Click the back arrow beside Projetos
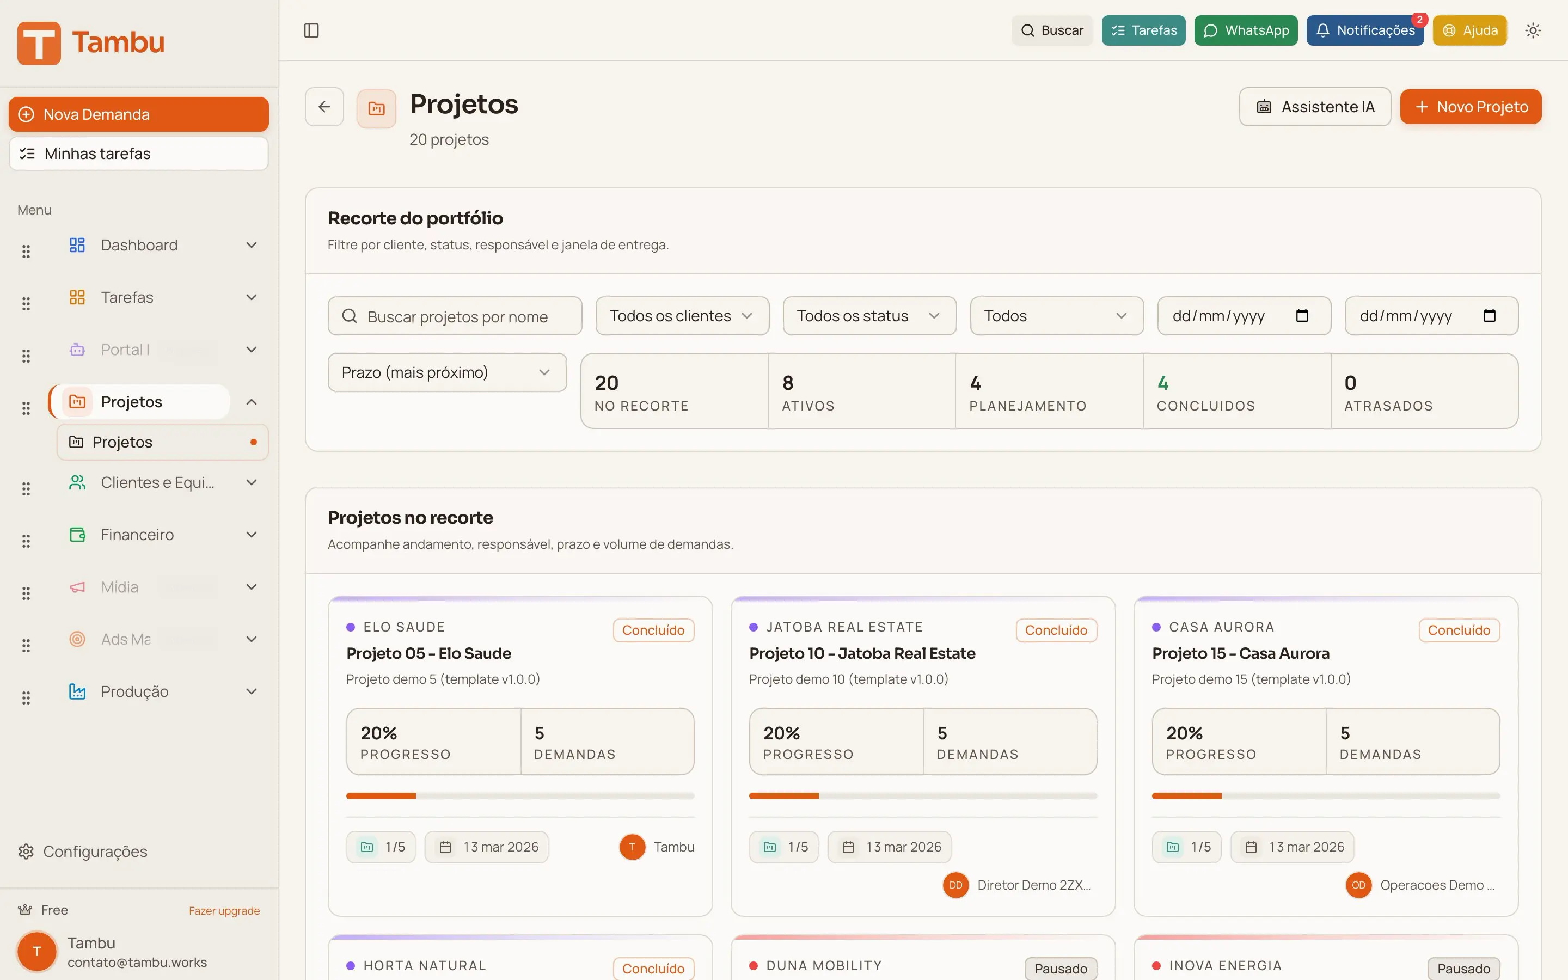1568x980 pixels. (324, 106)
